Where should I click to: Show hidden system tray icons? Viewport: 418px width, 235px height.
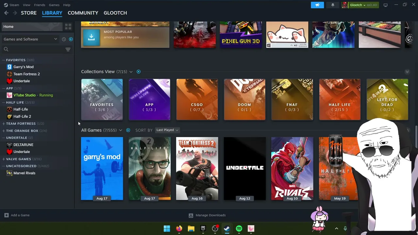click(336, 228)
